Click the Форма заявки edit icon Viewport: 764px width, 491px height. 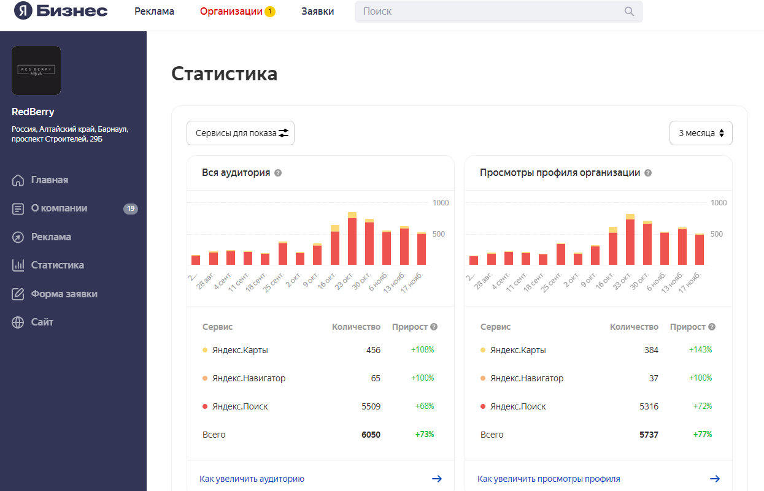click(18, 294)
